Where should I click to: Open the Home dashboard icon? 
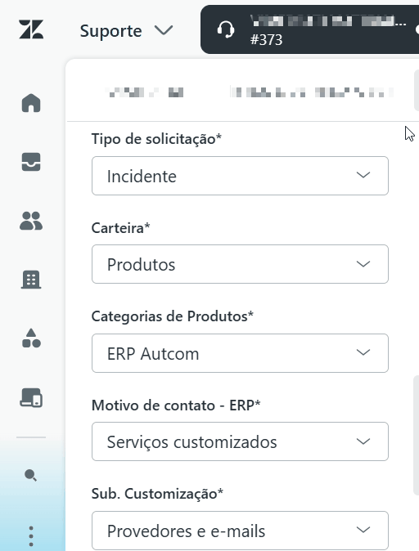31,103
